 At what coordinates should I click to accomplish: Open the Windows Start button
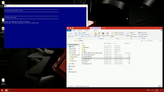(2, 90)
